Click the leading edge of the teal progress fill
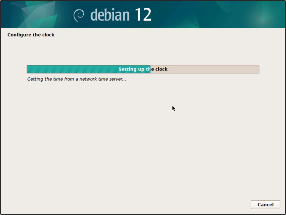The image size is (286, 215). click(150, 69)
